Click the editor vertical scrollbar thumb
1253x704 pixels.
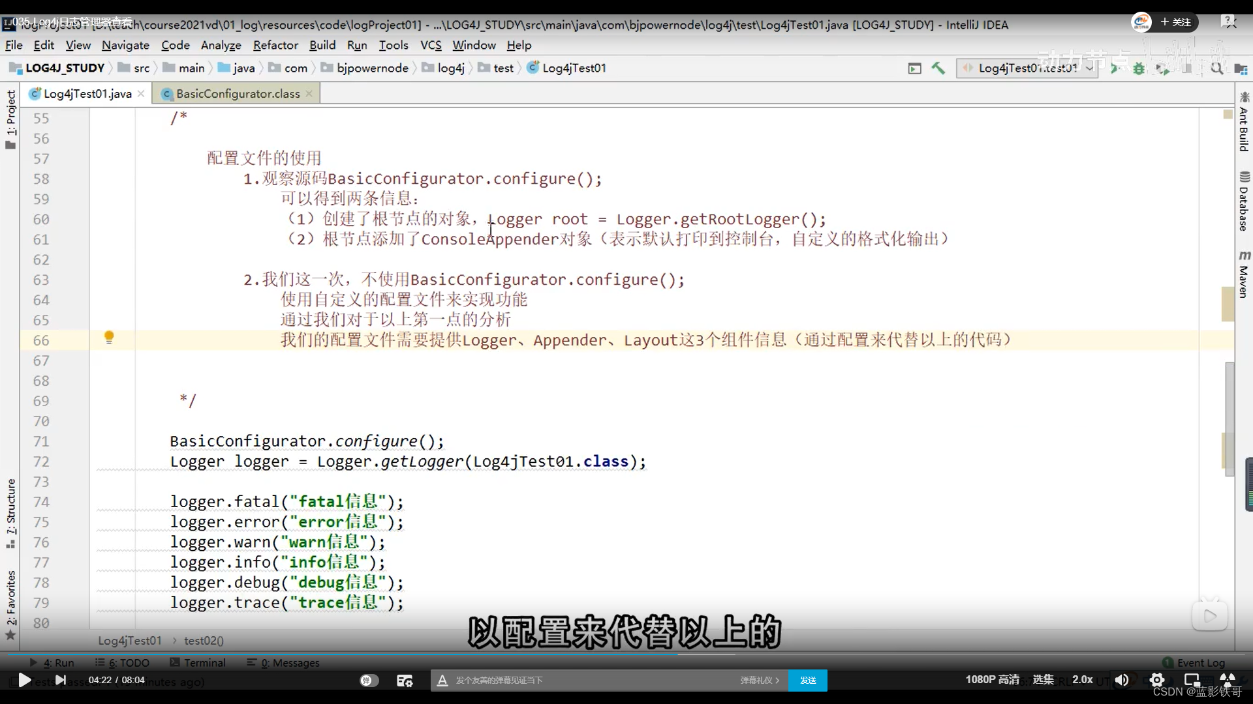pos(1230,418)
